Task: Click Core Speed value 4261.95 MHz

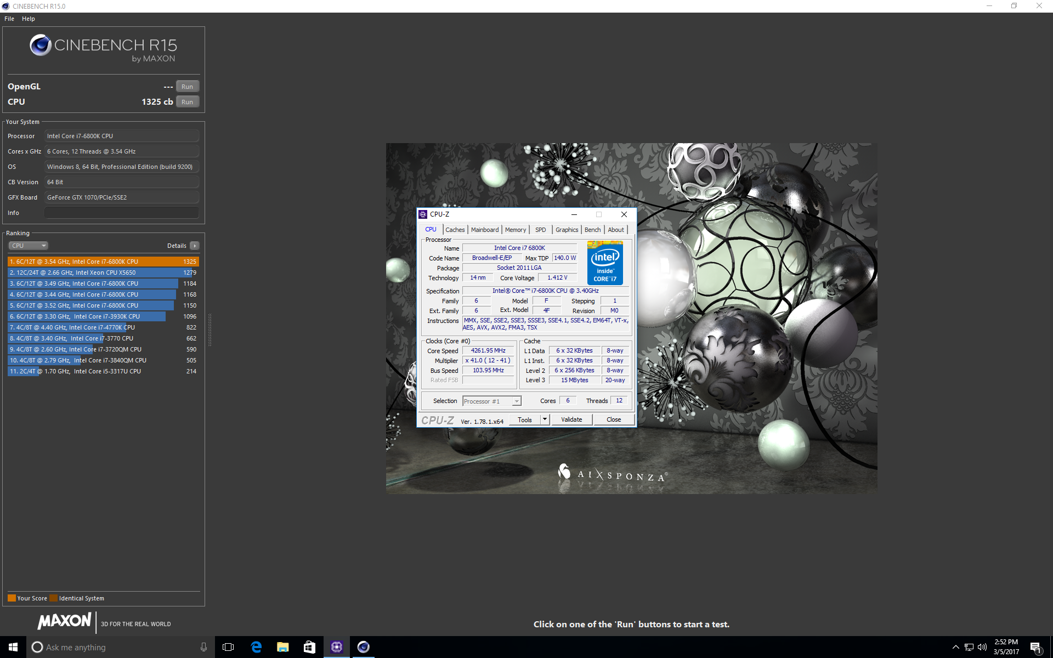Action: pos(488,350)
